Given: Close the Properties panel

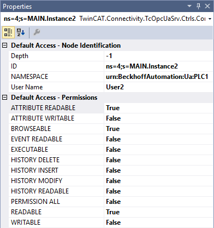Looking at the screenshot, I should [207, 6].
